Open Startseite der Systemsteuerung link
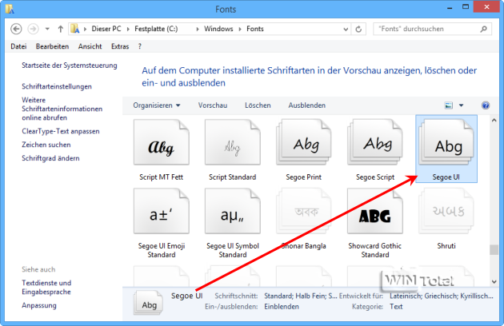504x326 pixels. 70,66
